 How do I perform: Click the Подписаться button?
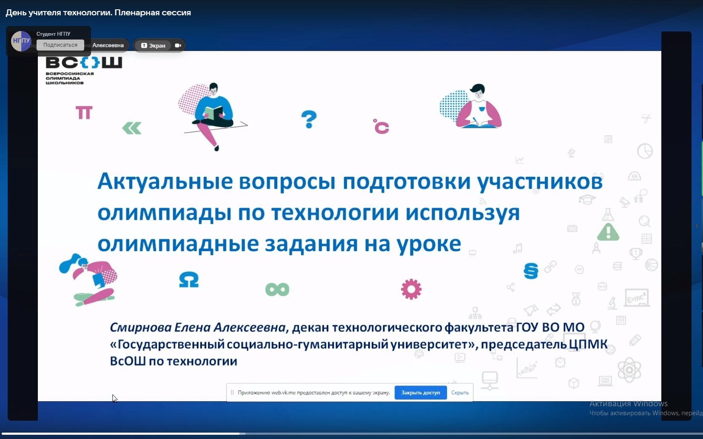[60, 45]
